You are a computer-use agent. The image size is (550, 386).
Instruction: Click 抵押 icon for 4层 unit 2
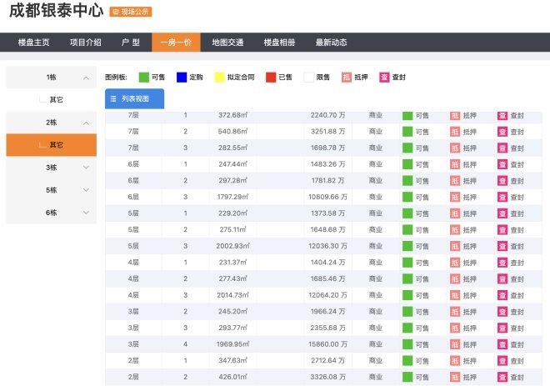click(x=455, y=278)
